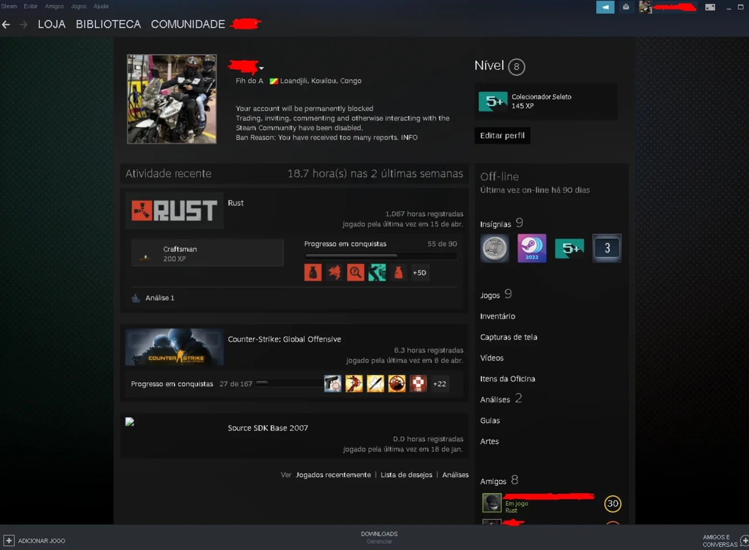Open the green 5+ badge under Insígnias

coord(569,248)
